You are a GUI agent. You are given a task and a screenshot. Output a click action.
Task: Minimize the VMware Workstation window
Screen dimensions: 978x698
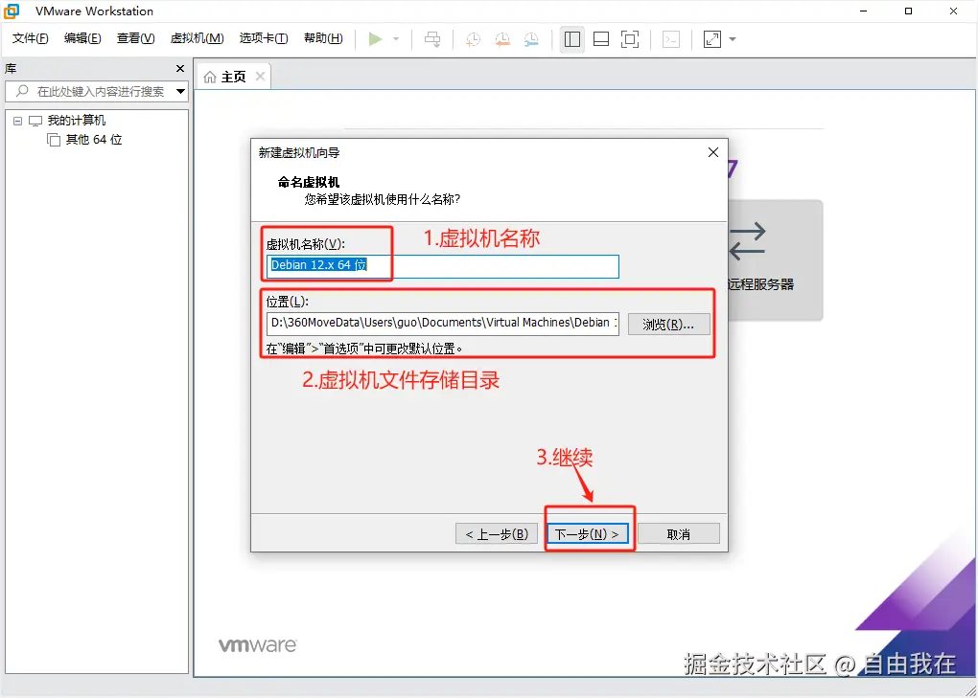[x=863, y=11]
